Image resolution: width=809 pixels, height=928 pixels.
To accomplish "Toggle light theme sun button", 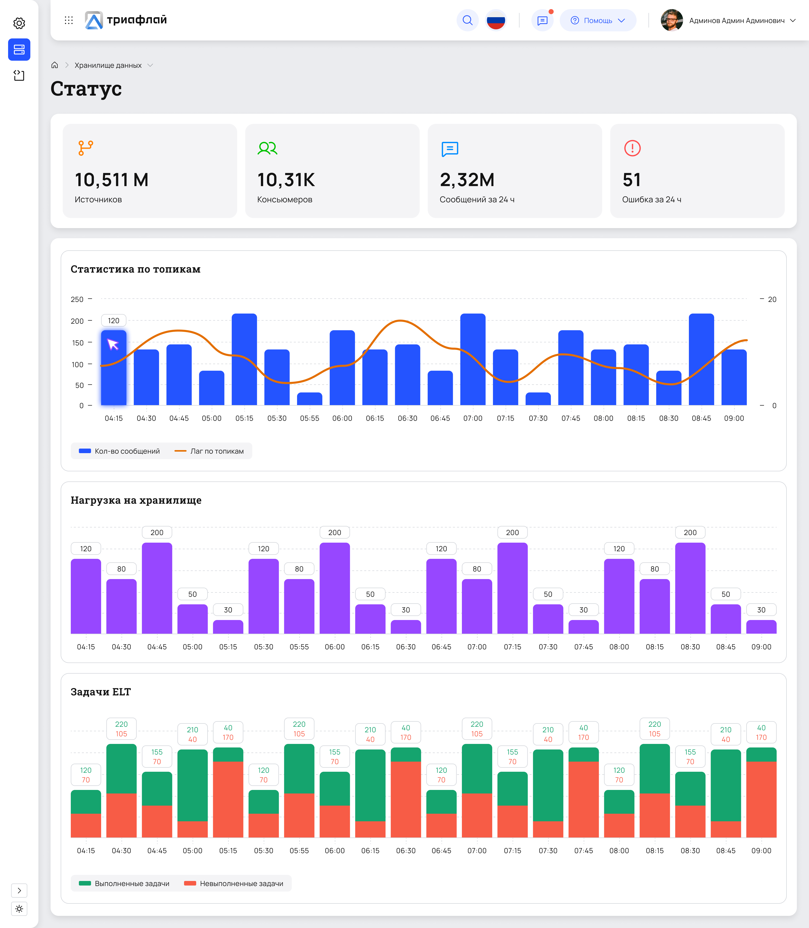I will pyautogui.click(x=19, y=909).
